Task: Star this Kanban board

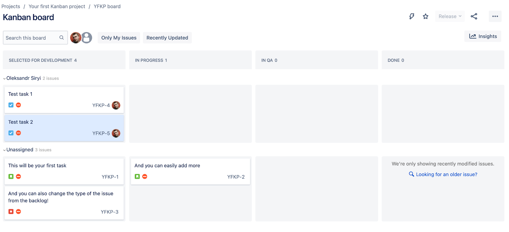Action: coord(426,16)
